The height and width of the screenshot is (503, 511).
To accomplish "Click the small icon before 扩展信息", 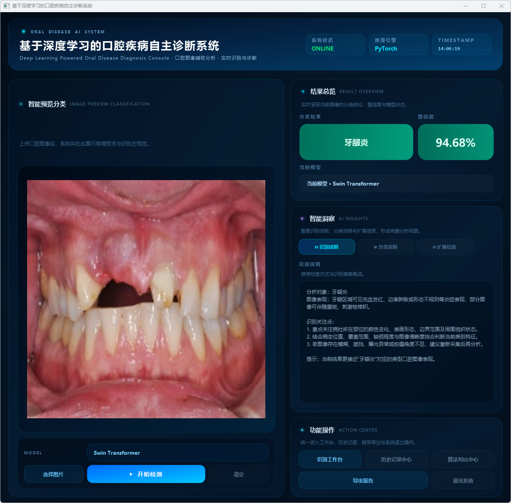I will tap(434, 247).
